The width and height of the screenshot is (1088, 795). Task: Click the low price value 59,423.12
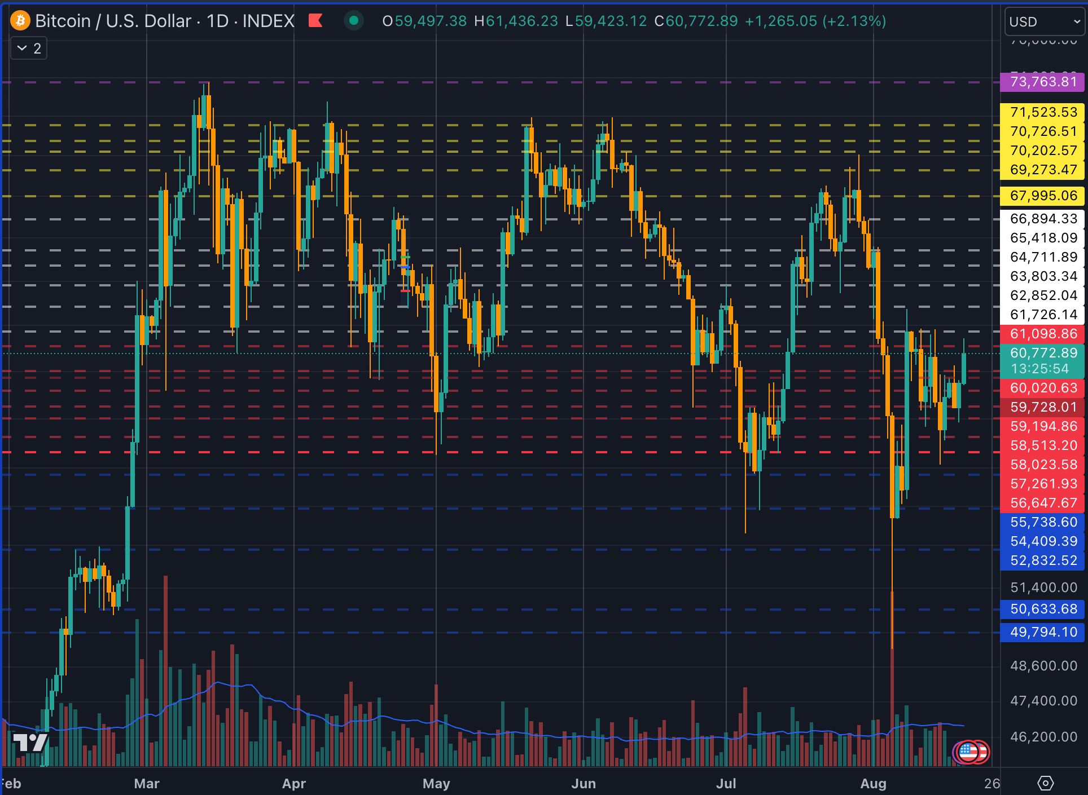tap(611, 21)
